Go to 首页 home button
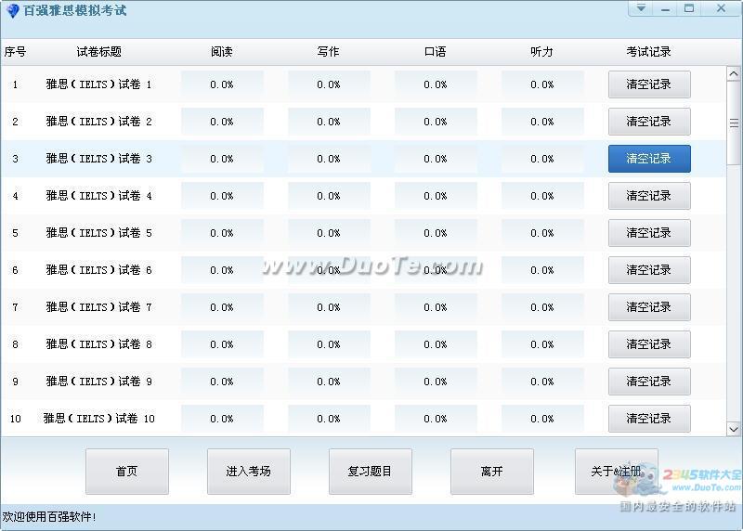Image resolution: width=743 pixels, height=531 pixels. click(x=127, y=472)
